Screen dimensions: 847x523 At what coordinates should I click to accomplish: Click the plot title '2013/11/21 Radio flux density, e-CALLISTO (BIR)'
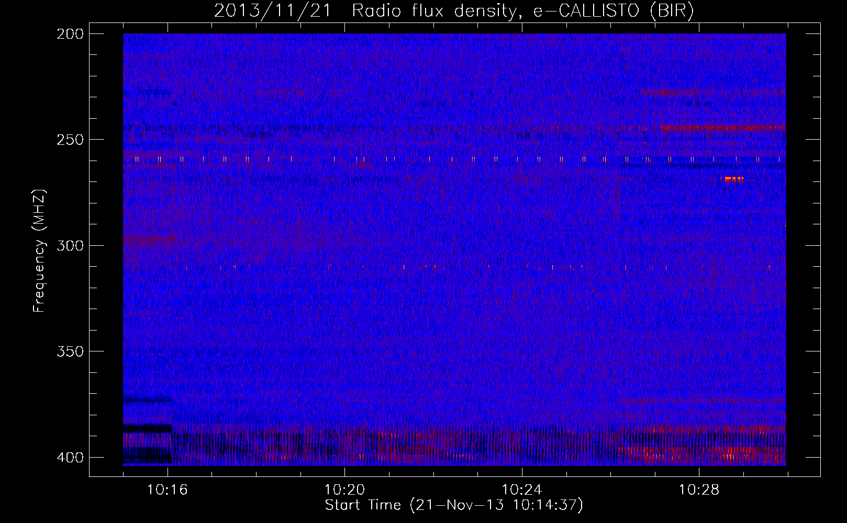point(454,11)
